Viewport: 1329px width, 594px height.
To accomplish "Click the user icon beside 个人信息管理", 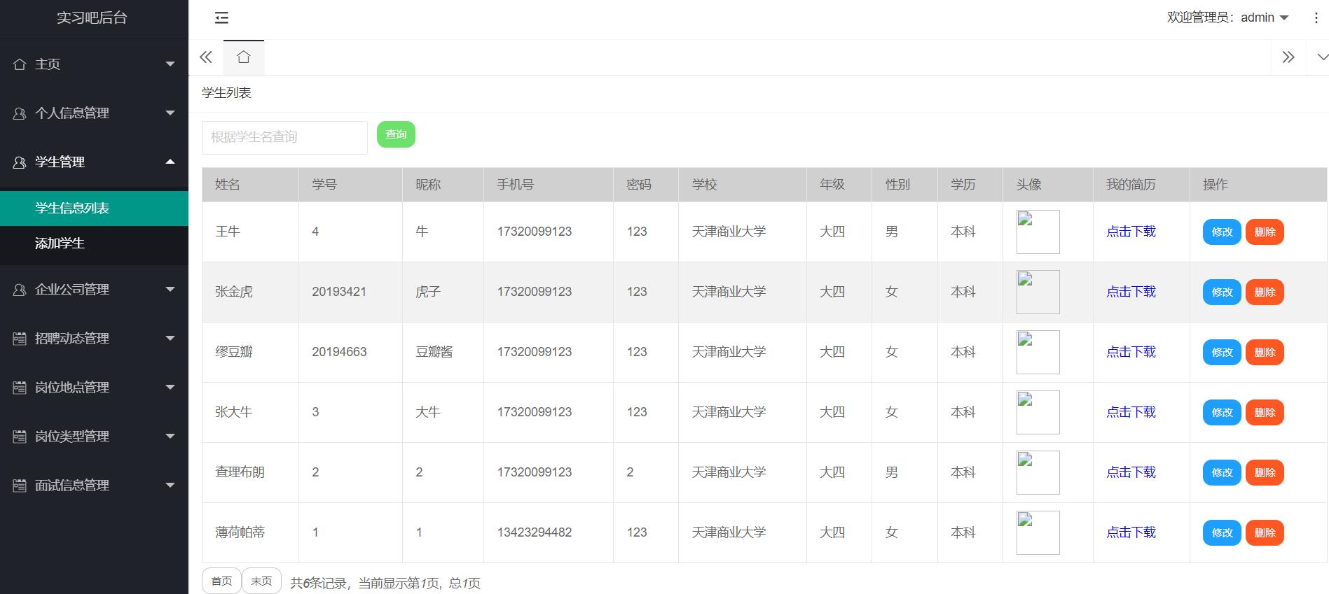I will [20, 113].
